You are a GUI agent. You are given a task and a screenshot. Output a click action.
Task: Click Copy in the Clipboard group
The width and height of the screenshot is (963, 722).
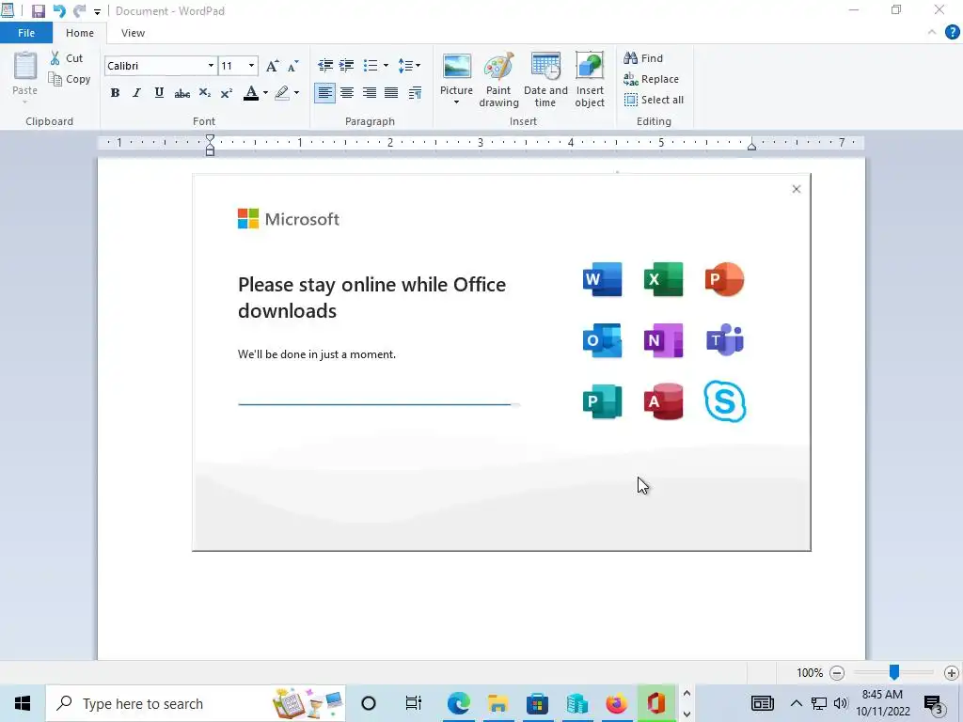click(x=70, y=79)
